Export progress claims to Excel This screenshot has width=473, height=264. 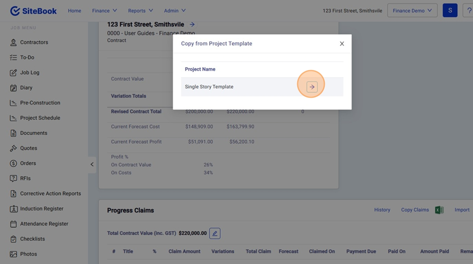click(x=439, y=210)
